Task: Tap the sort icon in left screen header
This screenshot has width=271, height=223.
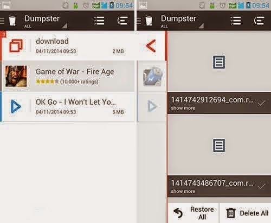Action: click(x=122, y=21)
